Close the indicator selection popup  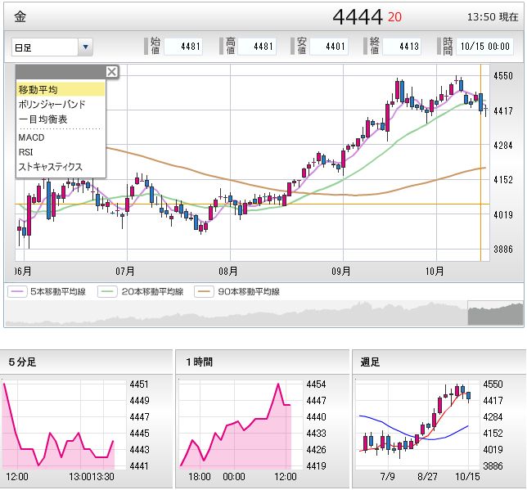click(112, 72)
